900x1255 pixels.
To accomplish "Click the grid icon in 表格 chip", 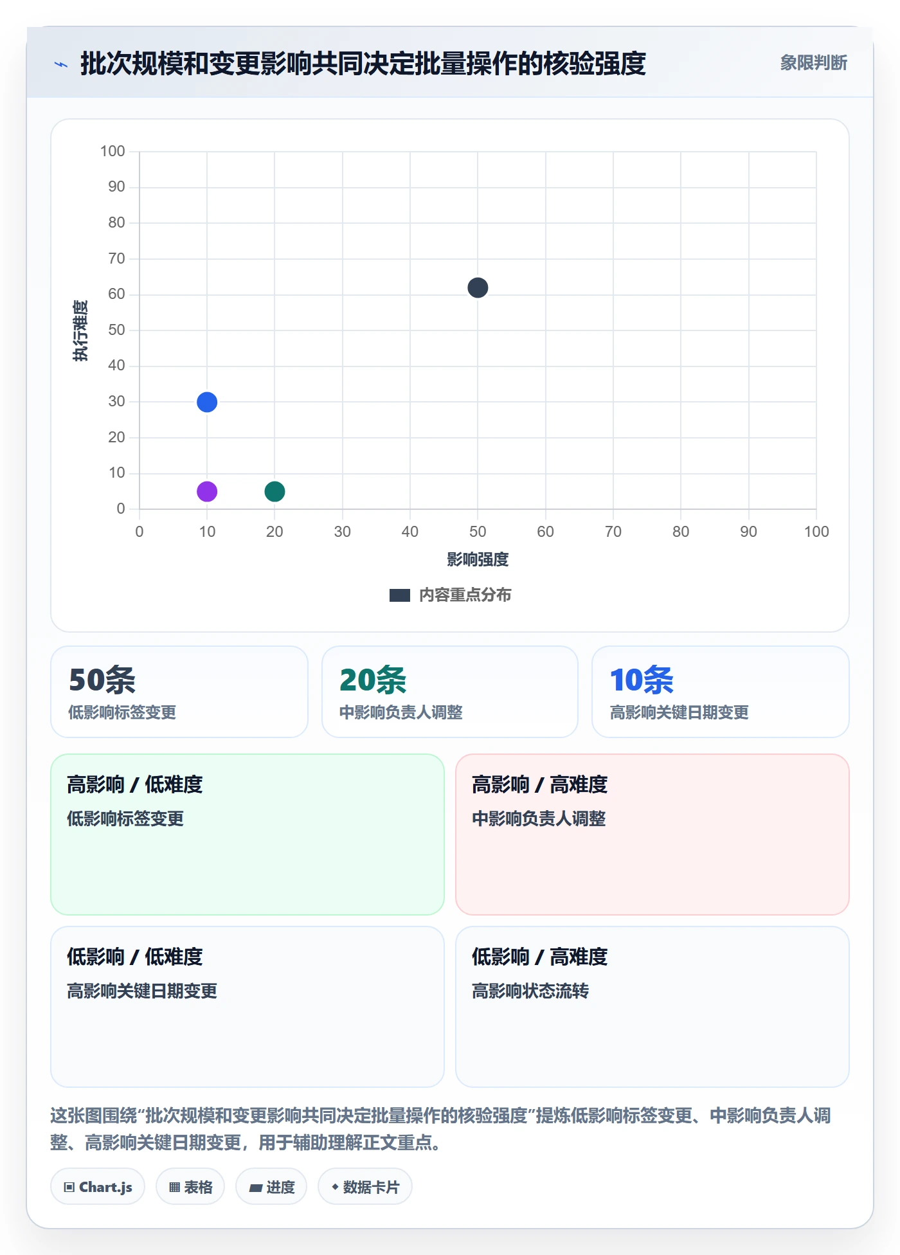I will coord(174,1187).
